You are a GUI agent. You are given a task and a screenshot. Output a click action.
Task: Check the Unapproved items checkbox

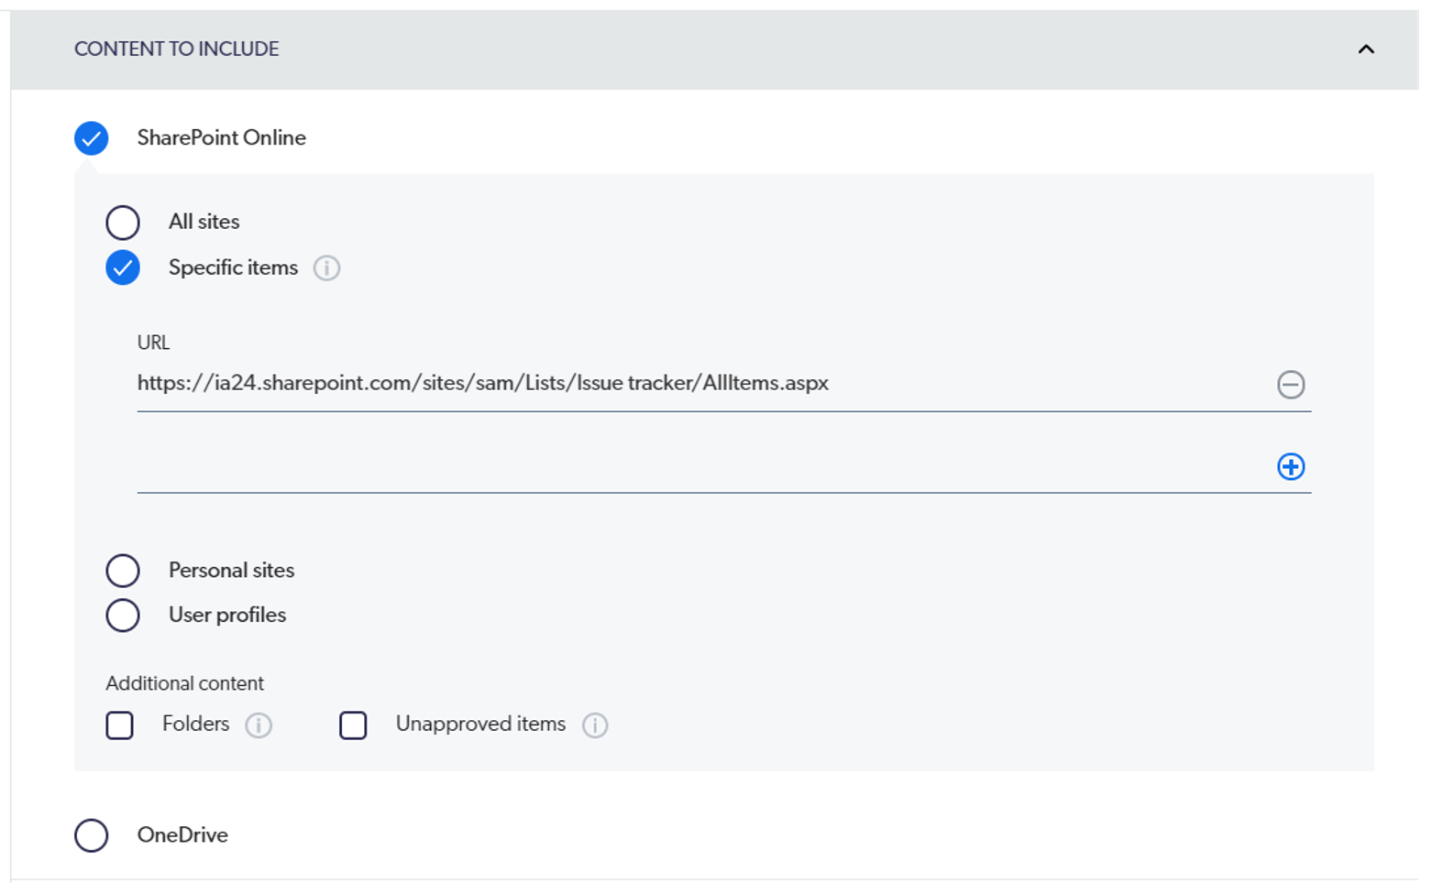click(x=353, y=725)
